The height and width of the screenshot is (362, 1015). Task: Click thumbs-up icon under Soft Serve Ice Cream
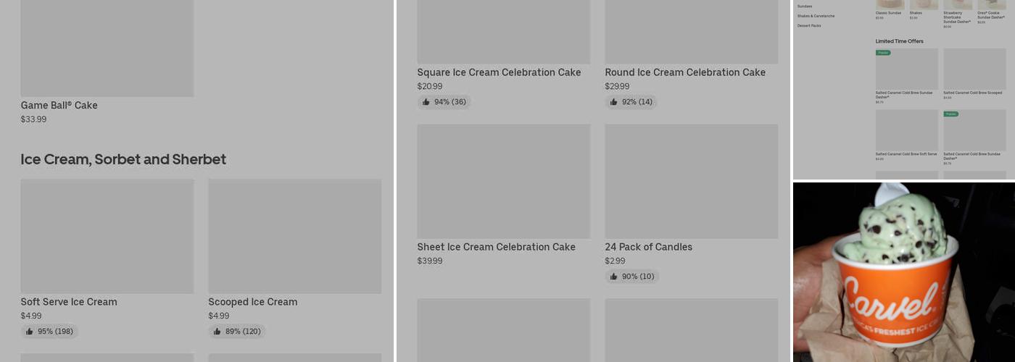[x=29, y=332]
